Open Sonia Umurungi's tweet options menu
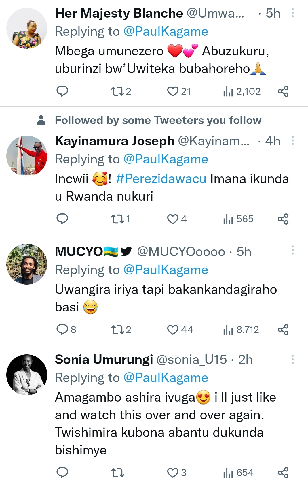 pyautogui.click(x=293, y=359)
